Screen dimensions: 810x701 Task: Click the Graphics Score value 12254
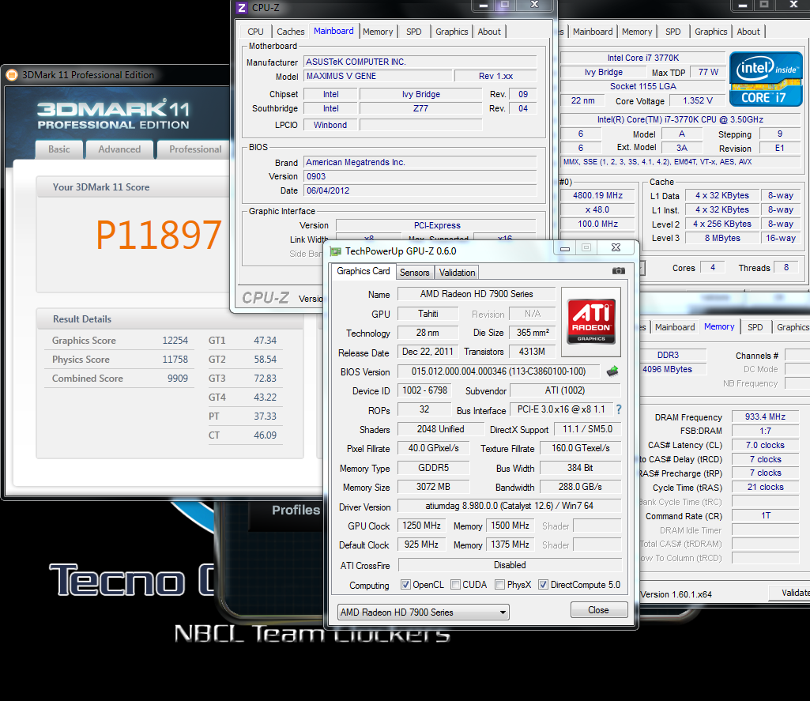click(175, 341)
